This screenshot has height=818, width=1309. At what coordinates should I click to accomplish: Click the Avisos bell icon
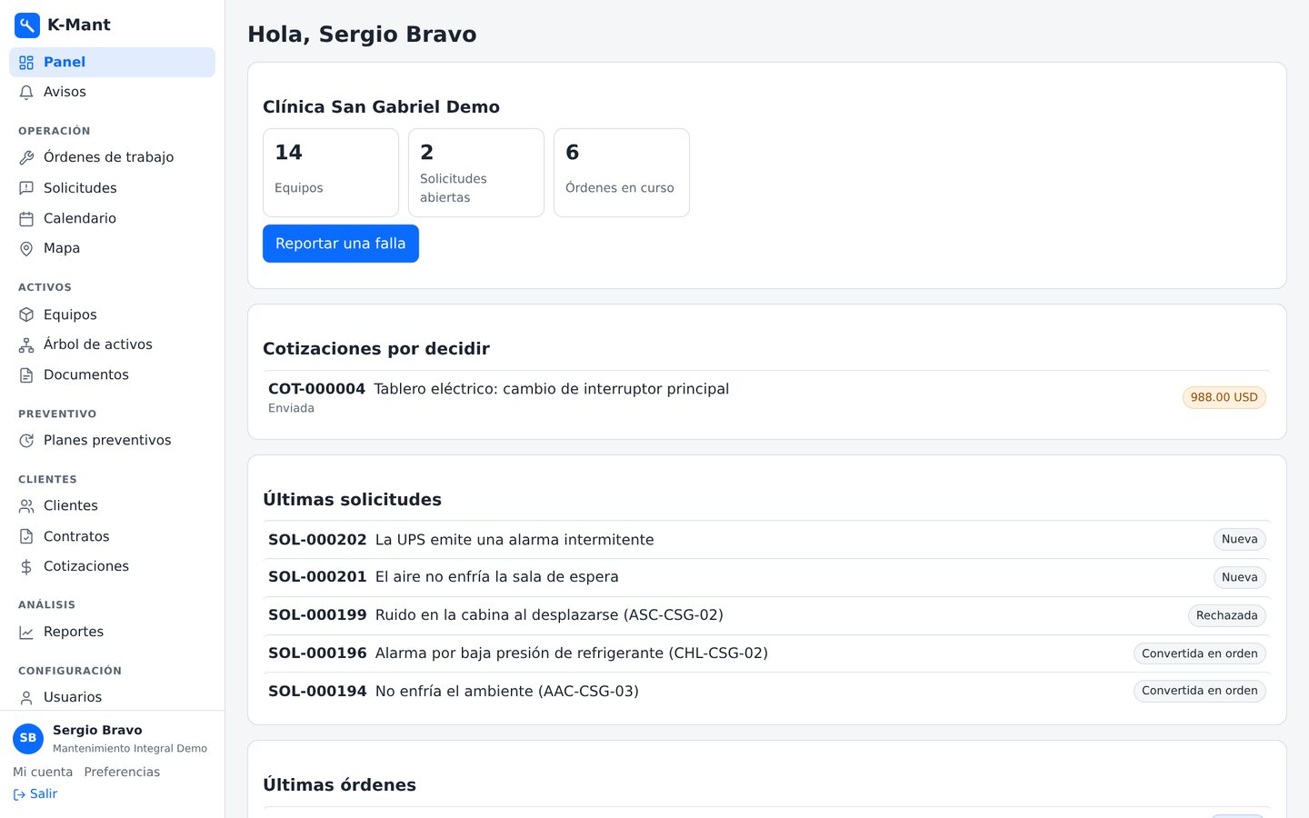tap(26, 93)
